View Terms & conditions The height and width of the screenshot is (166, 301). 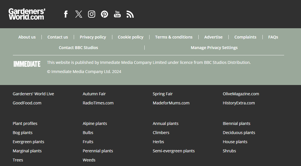click(x=174, y=37)
